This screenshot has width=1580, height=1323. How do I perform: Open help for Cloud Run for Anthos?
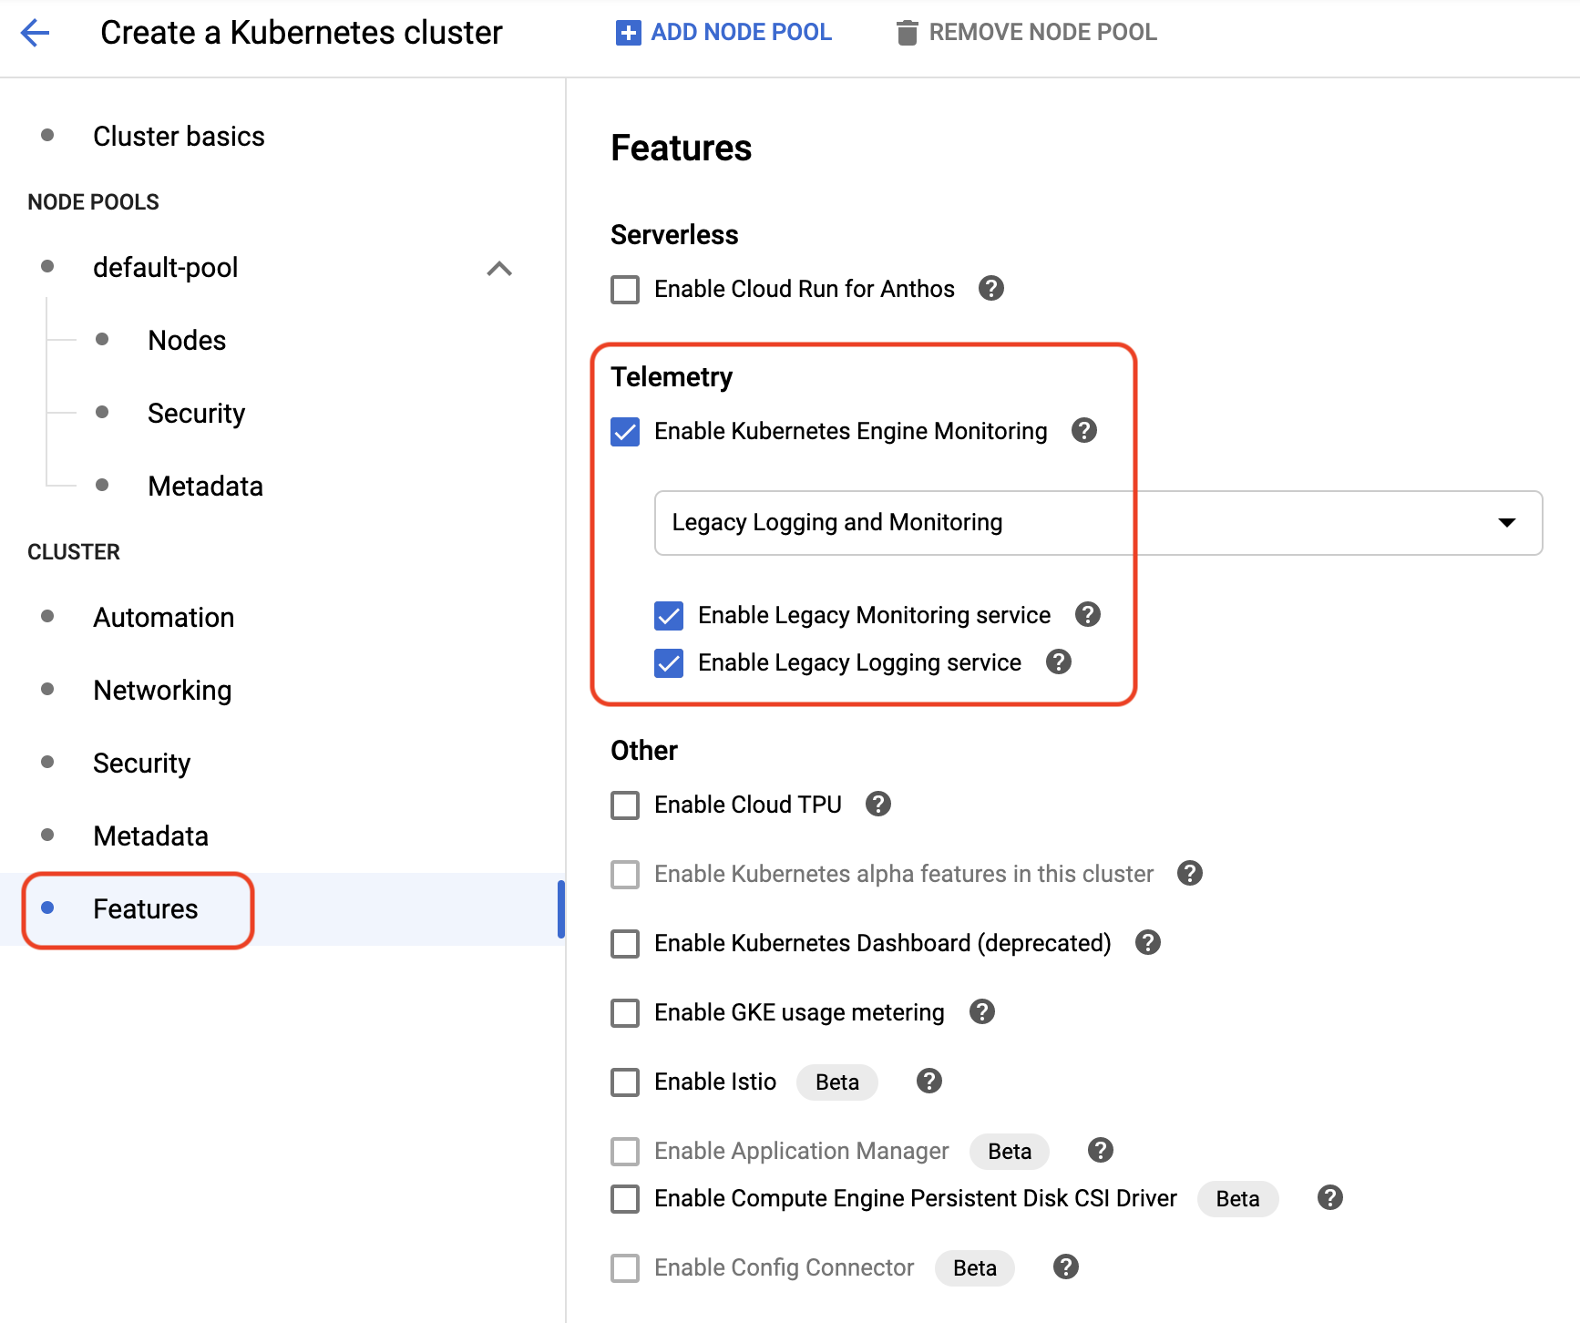(x=990, y=288)
